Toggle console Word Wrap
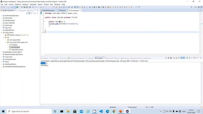 [x=179, y=58]
